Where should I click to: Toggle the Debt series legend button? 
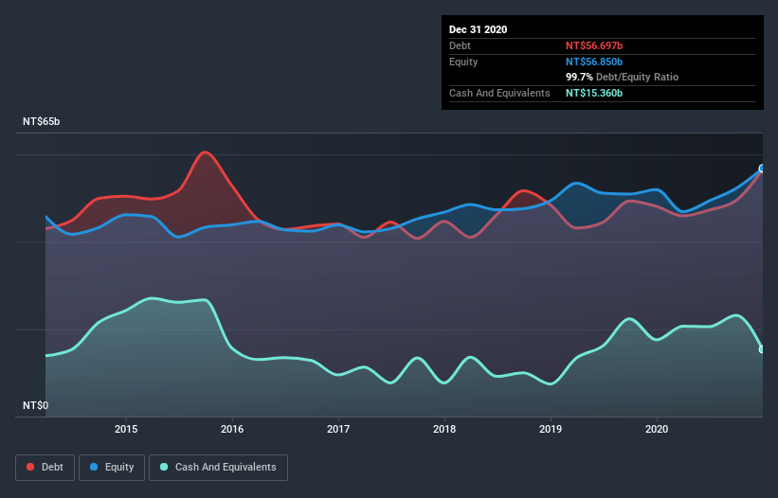45,468
